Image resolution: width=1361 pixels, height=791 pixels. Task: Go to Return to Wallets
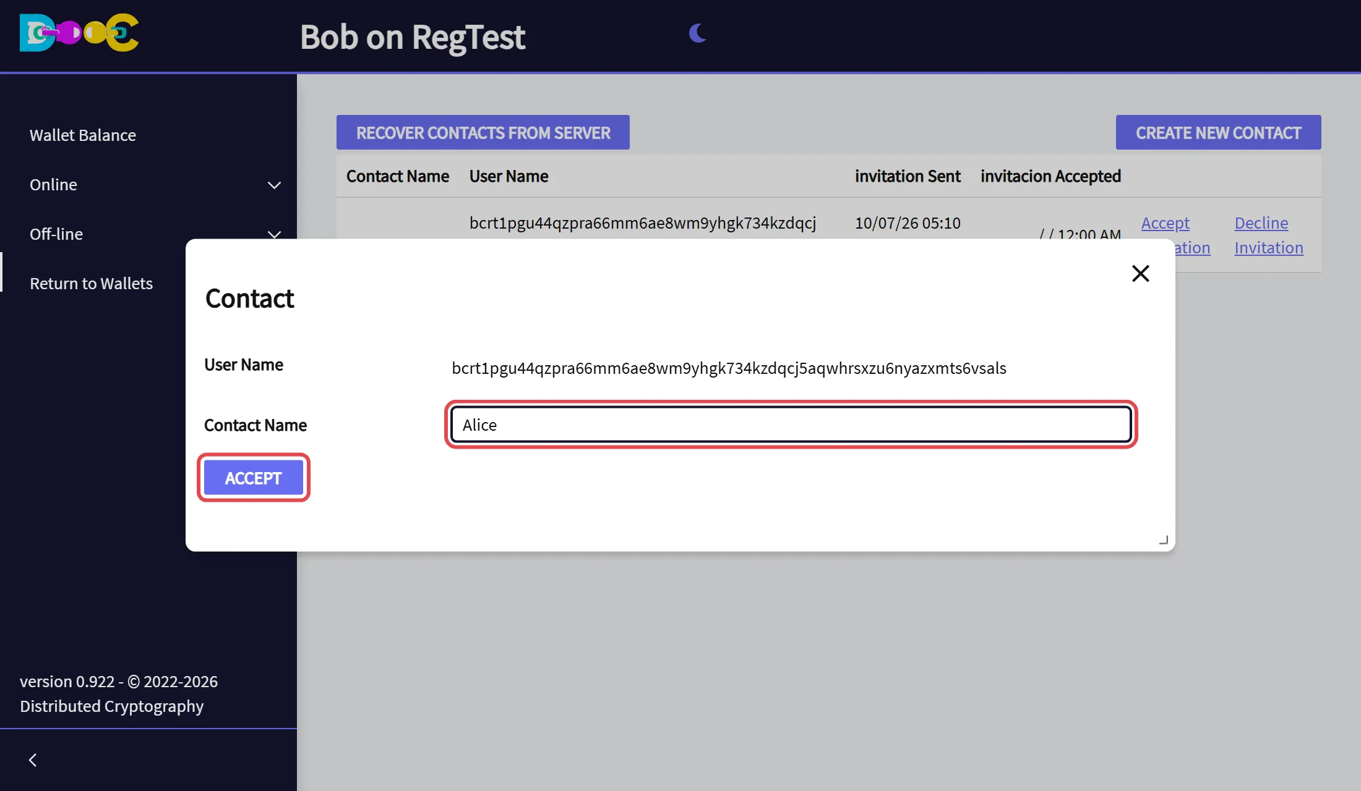click(x=91, y=283)
